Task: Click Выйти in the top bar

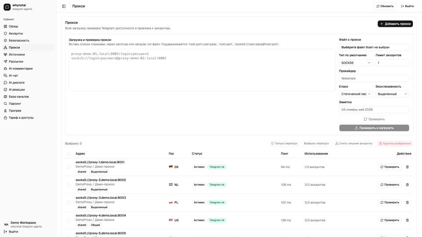Action: pyautogui.click(x=407, y=6)
